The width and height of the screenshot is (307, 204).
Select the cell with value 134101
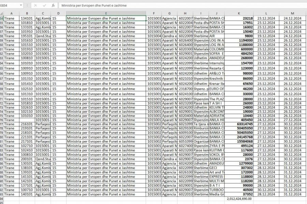(27, 18)
